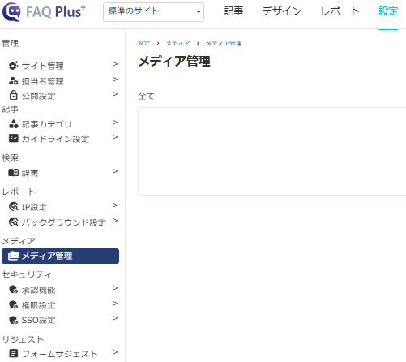
Task: Click the 公開設定 lock icon
Action: 13,95
